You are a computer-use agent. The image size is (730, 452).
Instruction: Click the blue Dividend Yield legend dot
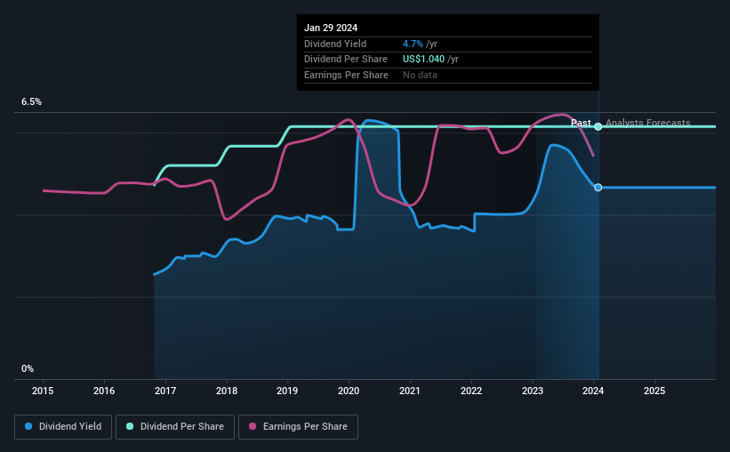pyautogui.click(x=28, y=426)
